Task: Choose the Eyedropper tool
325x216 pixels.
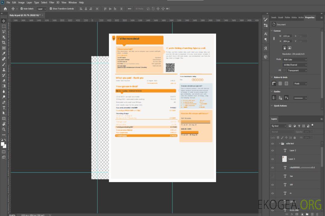Action: tap(4, 53)
